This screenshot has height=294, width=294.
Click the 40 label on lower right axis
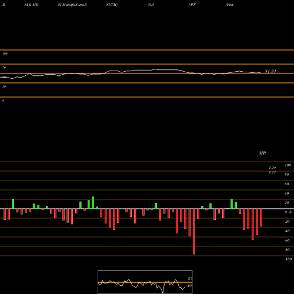286,193
